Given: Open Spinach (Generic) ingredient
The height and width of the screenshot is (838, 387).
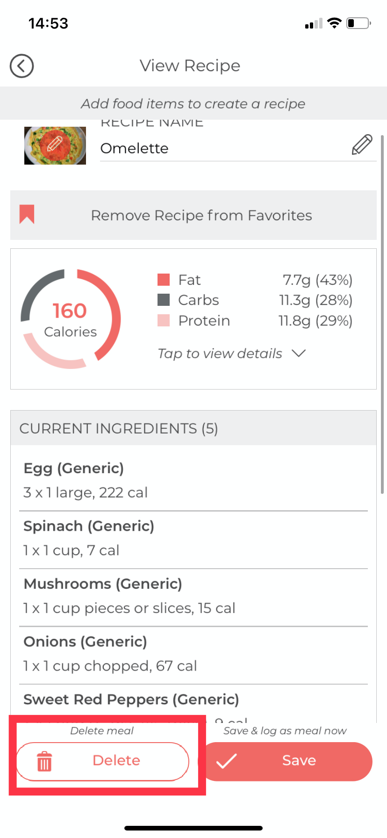Looking at the screenshot, I should click(x=193, y=538).
